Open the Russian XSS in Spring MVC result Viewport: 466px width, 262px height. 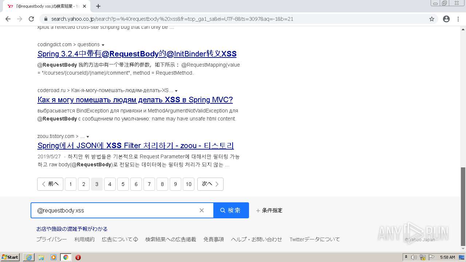(x=135, y=100)
